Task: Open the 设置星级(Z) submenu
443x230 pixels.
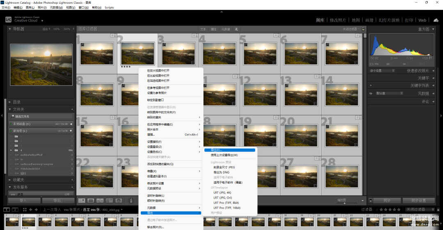Action: click(171, 147)
